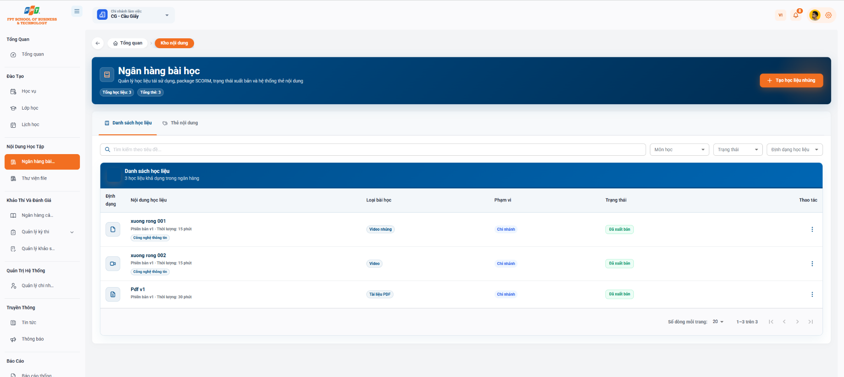Screen dimensions: 844x377
Task: Click the FPT School logo
Action: pos(32,16)
